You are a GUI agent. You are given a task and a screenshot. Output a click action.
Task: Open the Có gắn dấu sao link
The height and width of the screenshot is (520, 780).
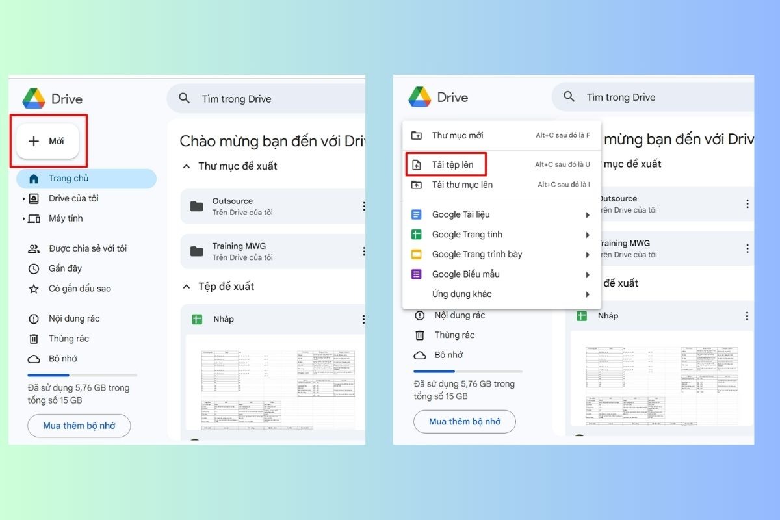(x=80, y=289)
